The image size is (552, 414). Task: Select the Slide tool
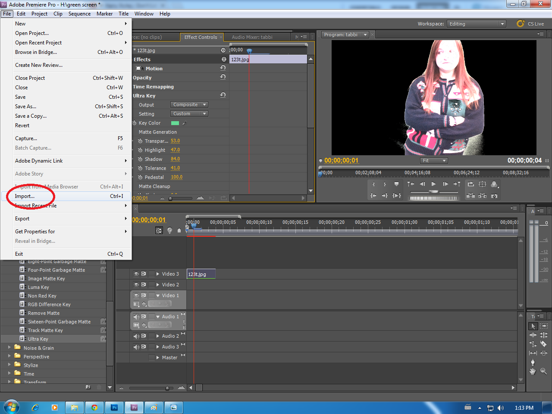pos(544,353)
